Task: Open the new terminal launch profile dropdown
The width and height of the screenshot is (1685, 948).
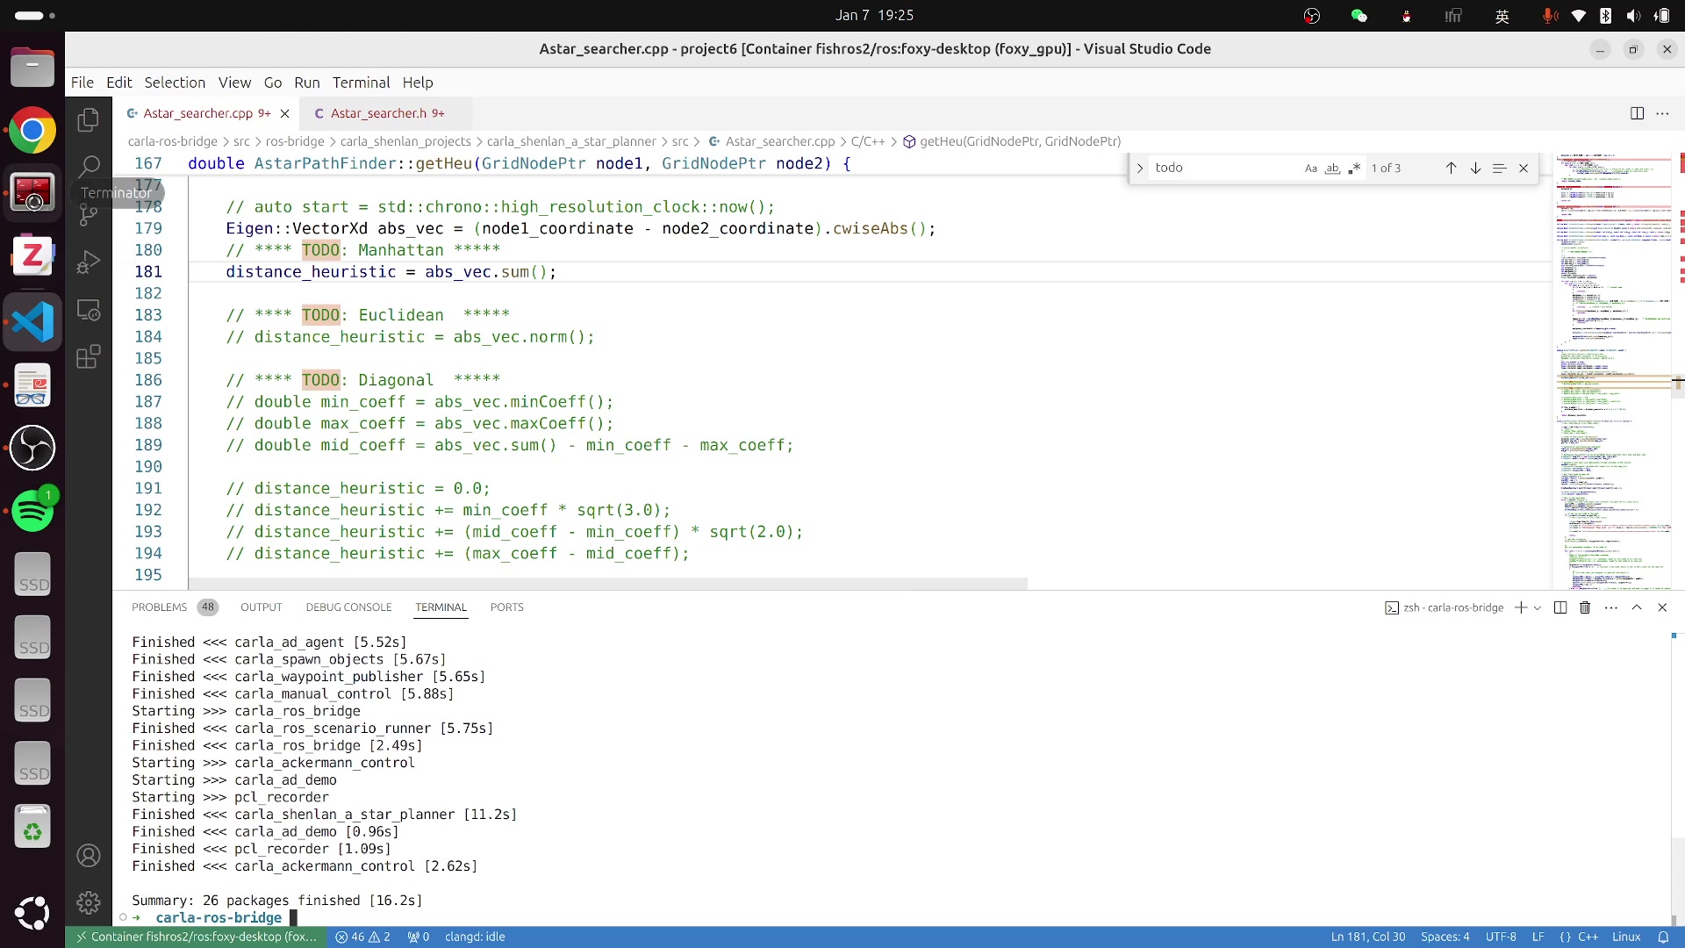Action: (x=1538, y=607)
